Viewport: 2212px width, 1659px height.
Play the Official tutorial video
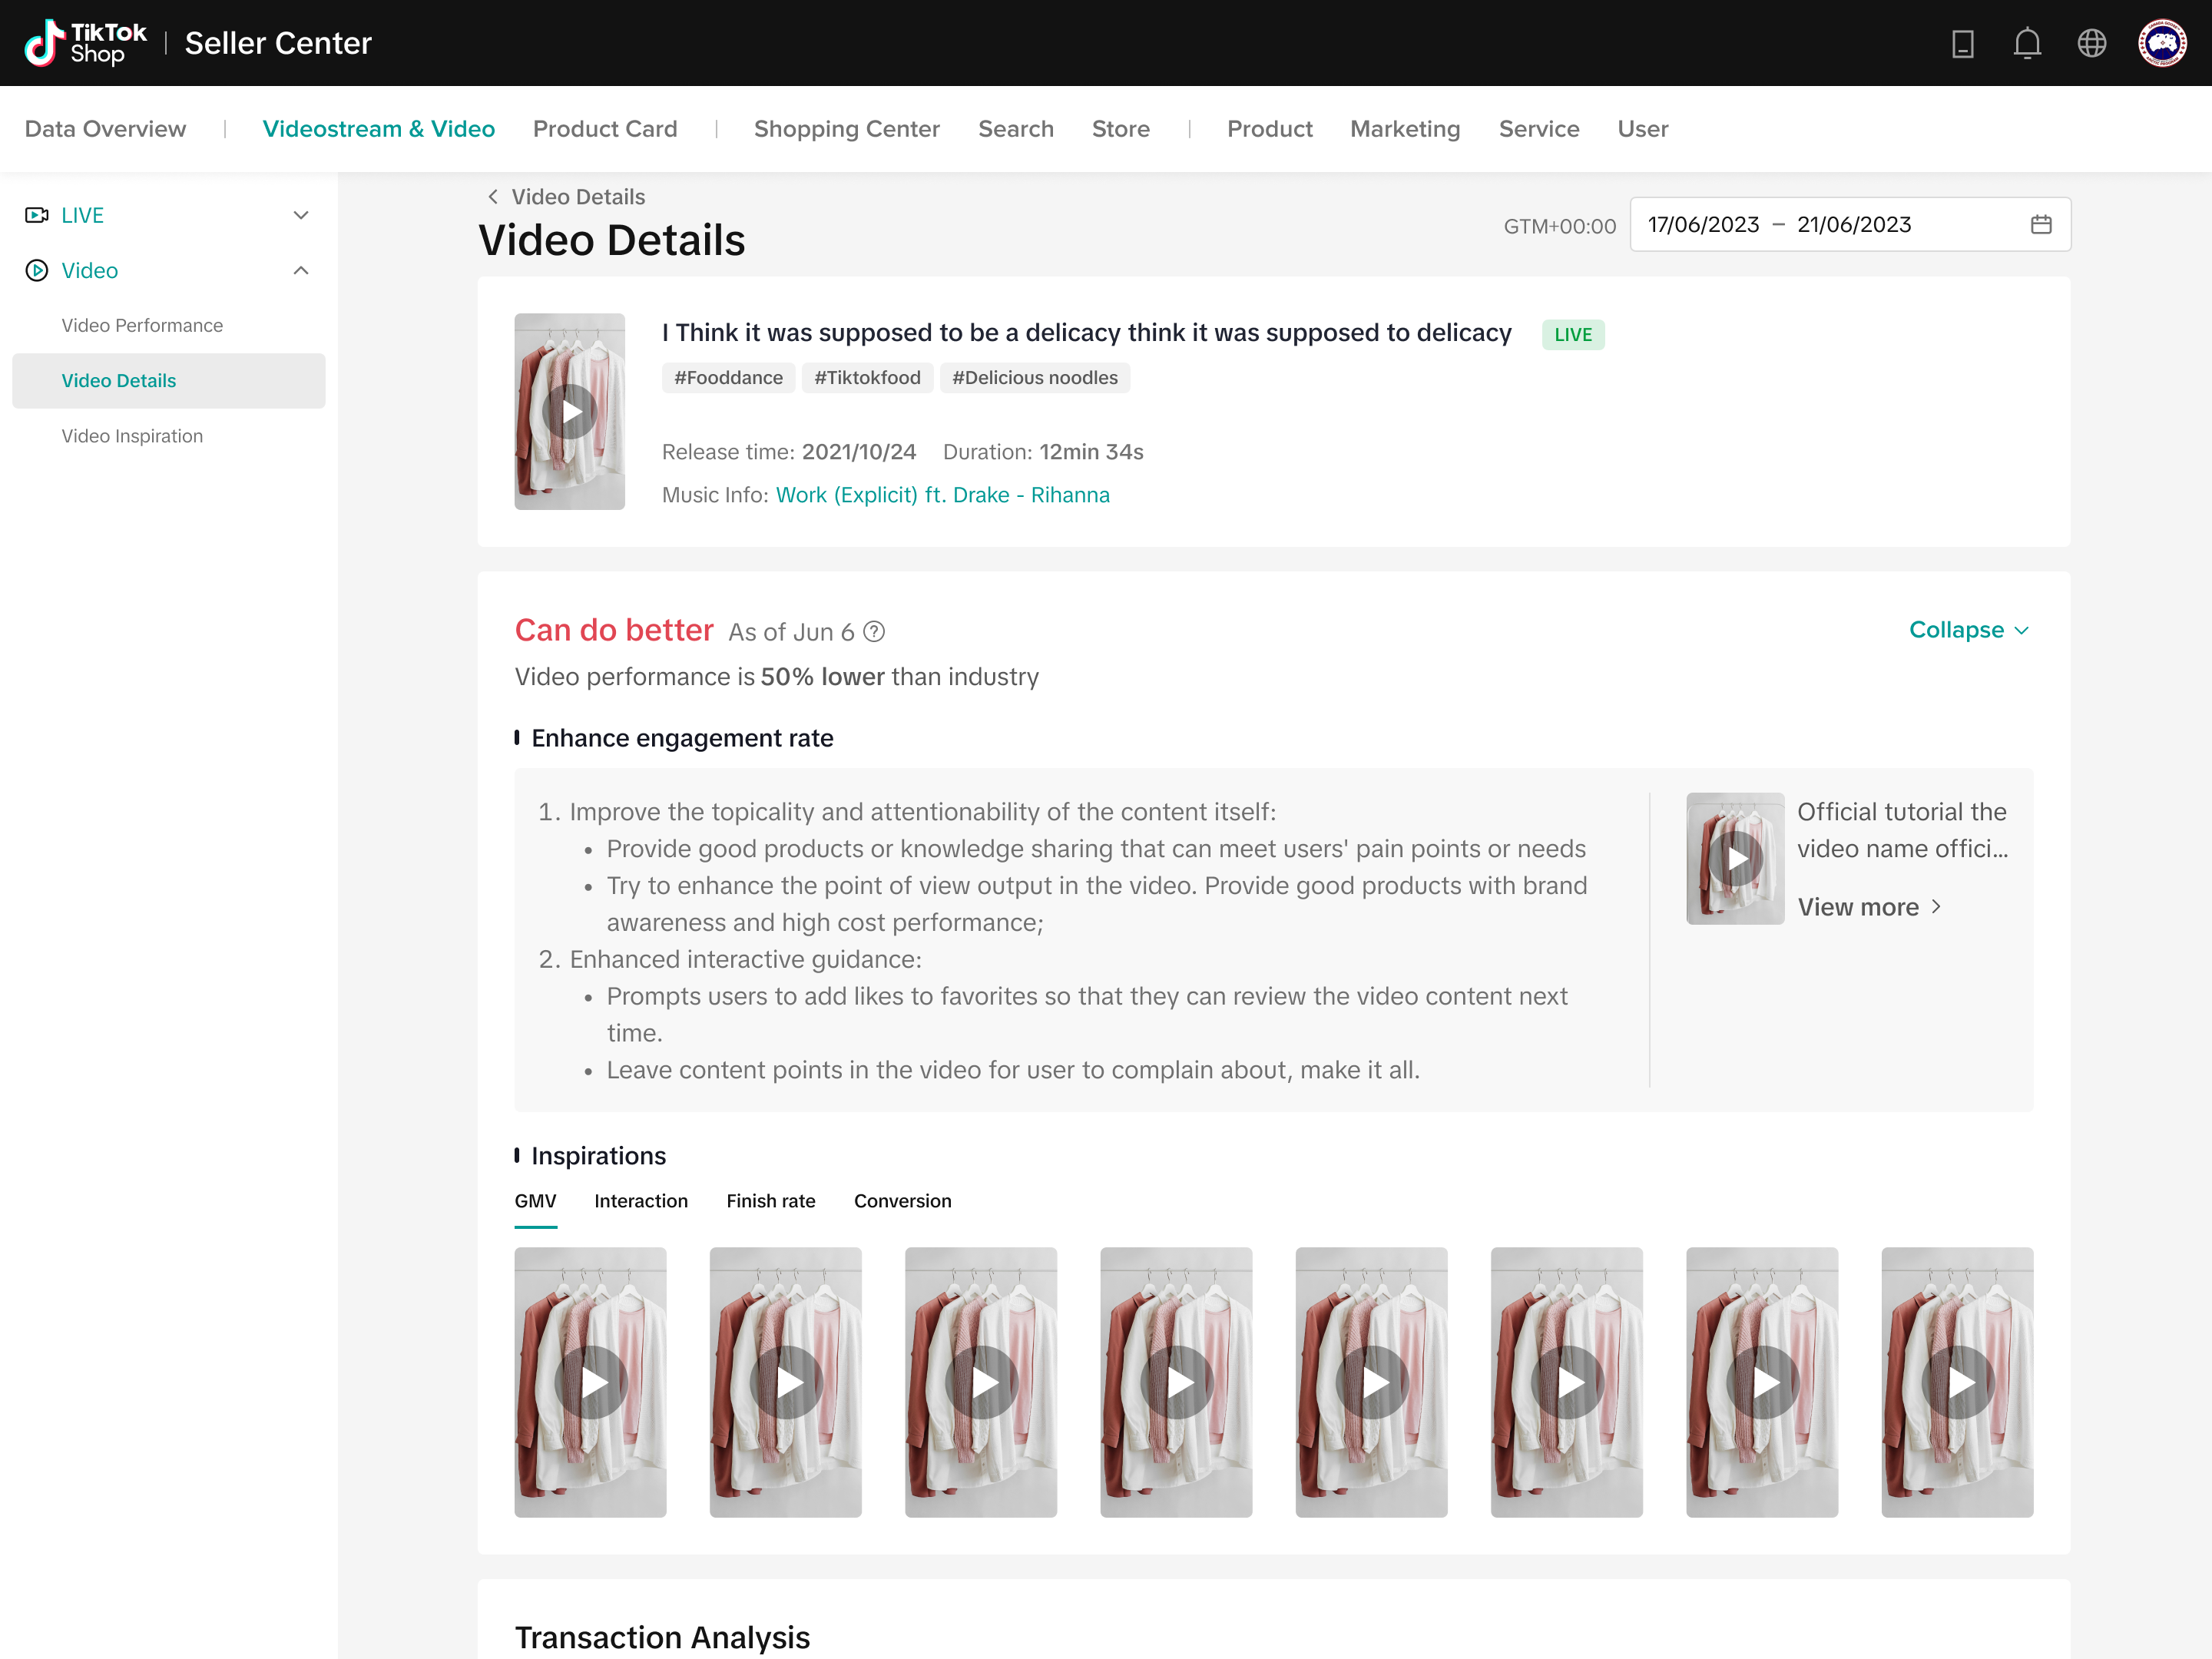pos(1734,858)
